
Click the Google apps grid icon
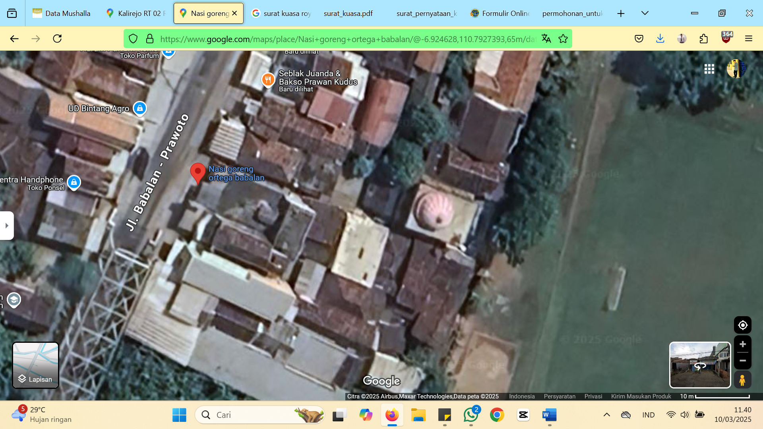(709, 69)
